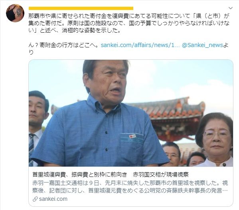Click the tweet text beginning 那覇市や県に

pyautogui.click(x=129, y=23)
